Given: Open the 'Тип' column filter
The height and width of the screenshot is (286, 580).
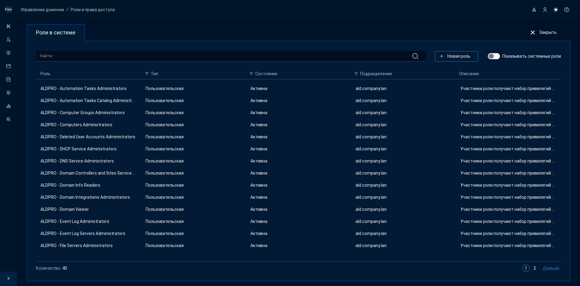Looking at the screenshot, I should click(x=147, y=74).
